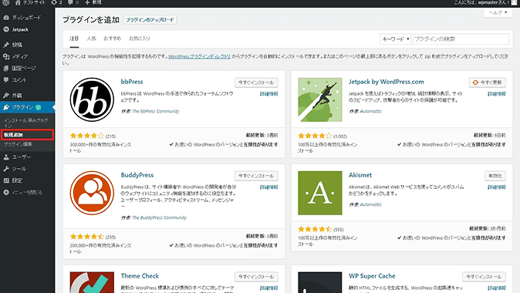Open Automattic author link under Jetpack
The image size is (520, 293).
point(371,111)
